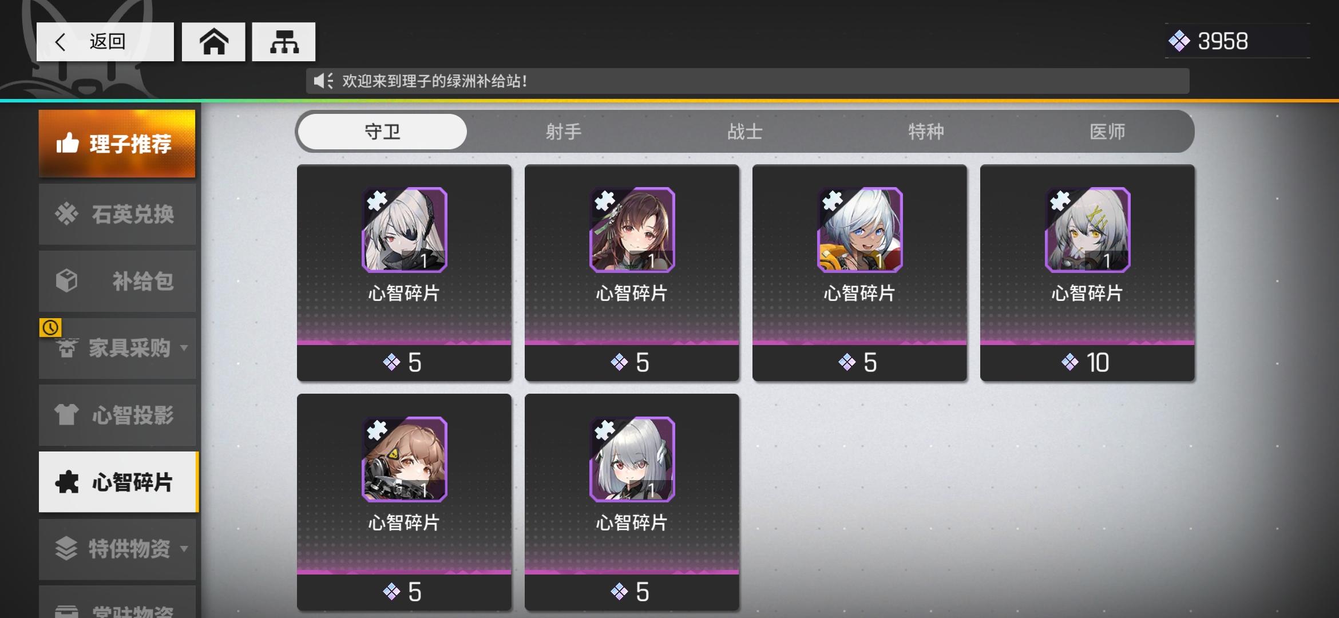This screenshot has height=618, width=1339.
Task: Switch to the 射手 class tab
Action: pyautogui.click(x=564, y=132)
